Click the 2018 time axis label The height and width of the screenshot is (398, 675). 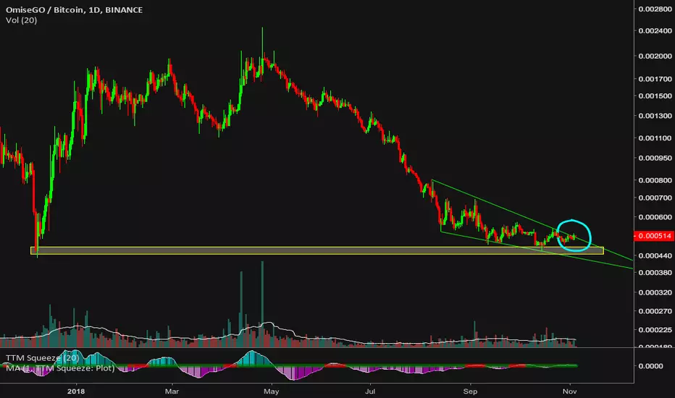coord(76,391)
